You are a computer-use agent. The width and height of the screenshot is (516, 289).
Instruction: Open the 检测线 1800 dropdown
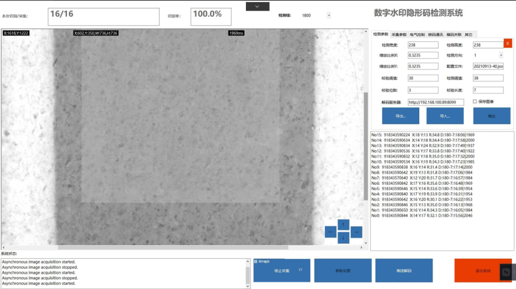pos(329,16)
